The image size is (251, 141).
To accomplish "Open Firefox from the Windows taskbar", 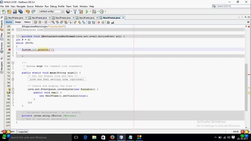I will click(x=112, y=137).
